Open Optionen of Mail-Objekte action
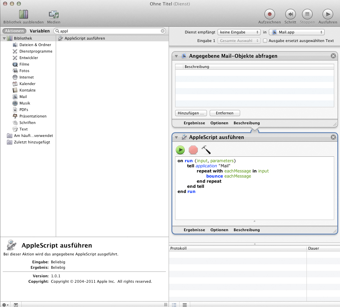This screenshot has height=307, width=340. 219,123
